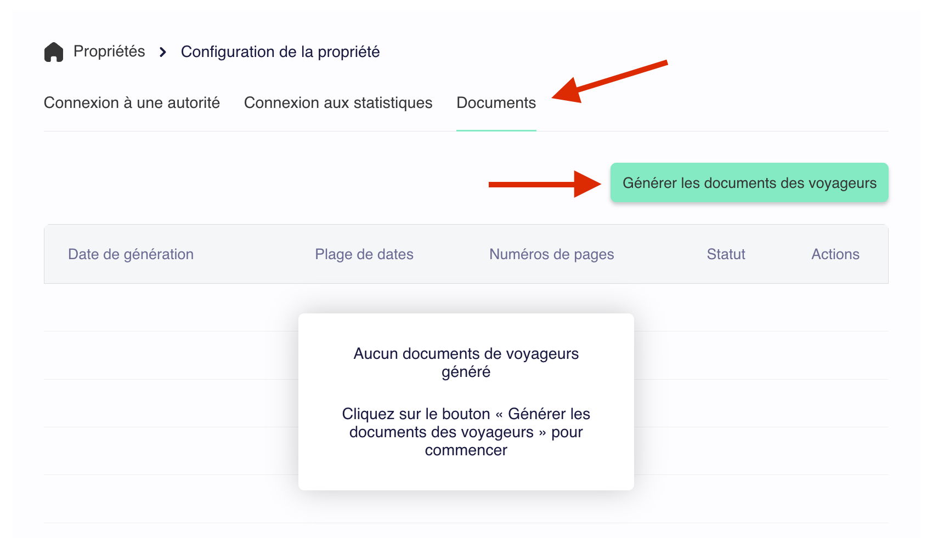Open the Connexion aux statistiques tab
Image resolution: width=927 pixels, height=538 pixels.
point(338,103)
